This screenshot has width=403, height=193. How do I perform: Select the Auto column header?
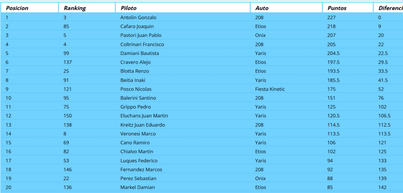tap(262, 8)
